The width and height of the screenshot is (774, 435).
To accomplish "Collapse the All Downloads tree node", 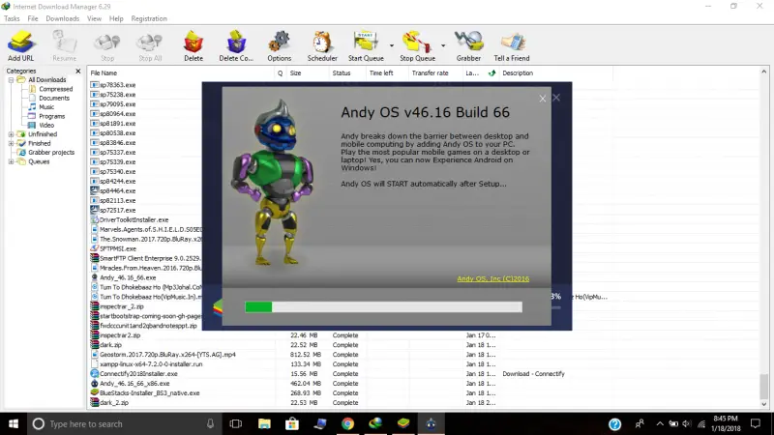I will 11,80.
